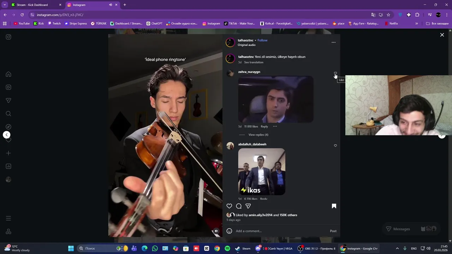Open a new Chrome tab
The width and height of the screenshot is (452, 254).
click(125, 5)
